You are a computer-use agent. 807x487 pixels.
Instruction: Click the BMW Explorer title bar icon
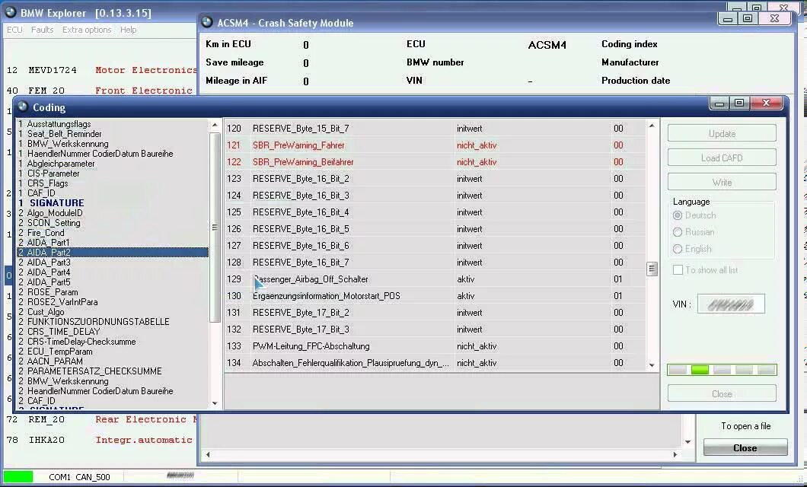(x=11, y=12)
